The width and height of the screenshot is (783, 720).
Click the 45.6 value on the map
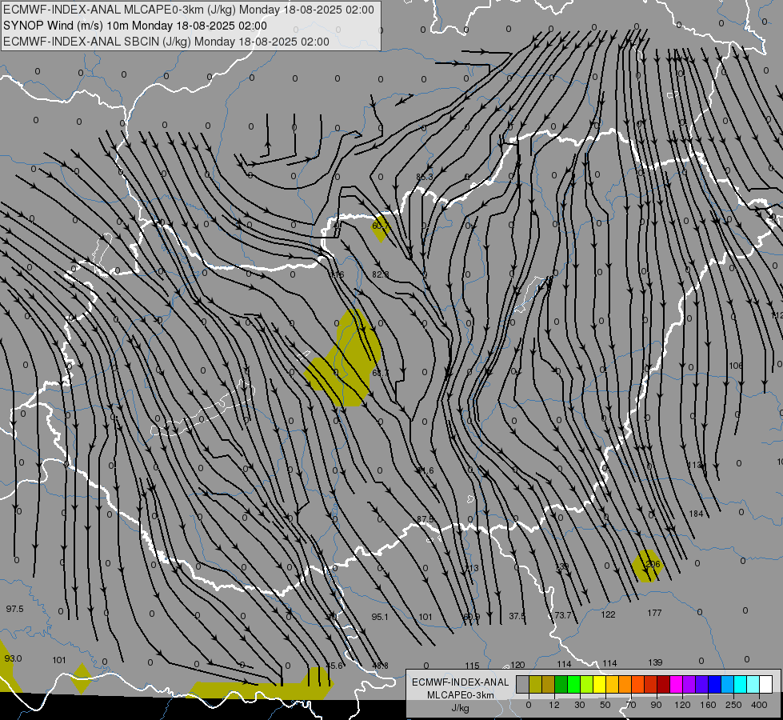334,666
